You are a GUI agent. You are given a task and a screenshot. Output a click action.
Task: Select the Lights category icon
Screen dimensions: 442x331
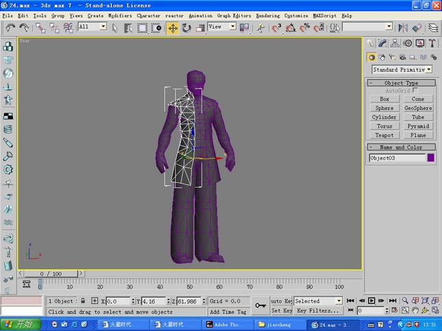tap(392, 57)
